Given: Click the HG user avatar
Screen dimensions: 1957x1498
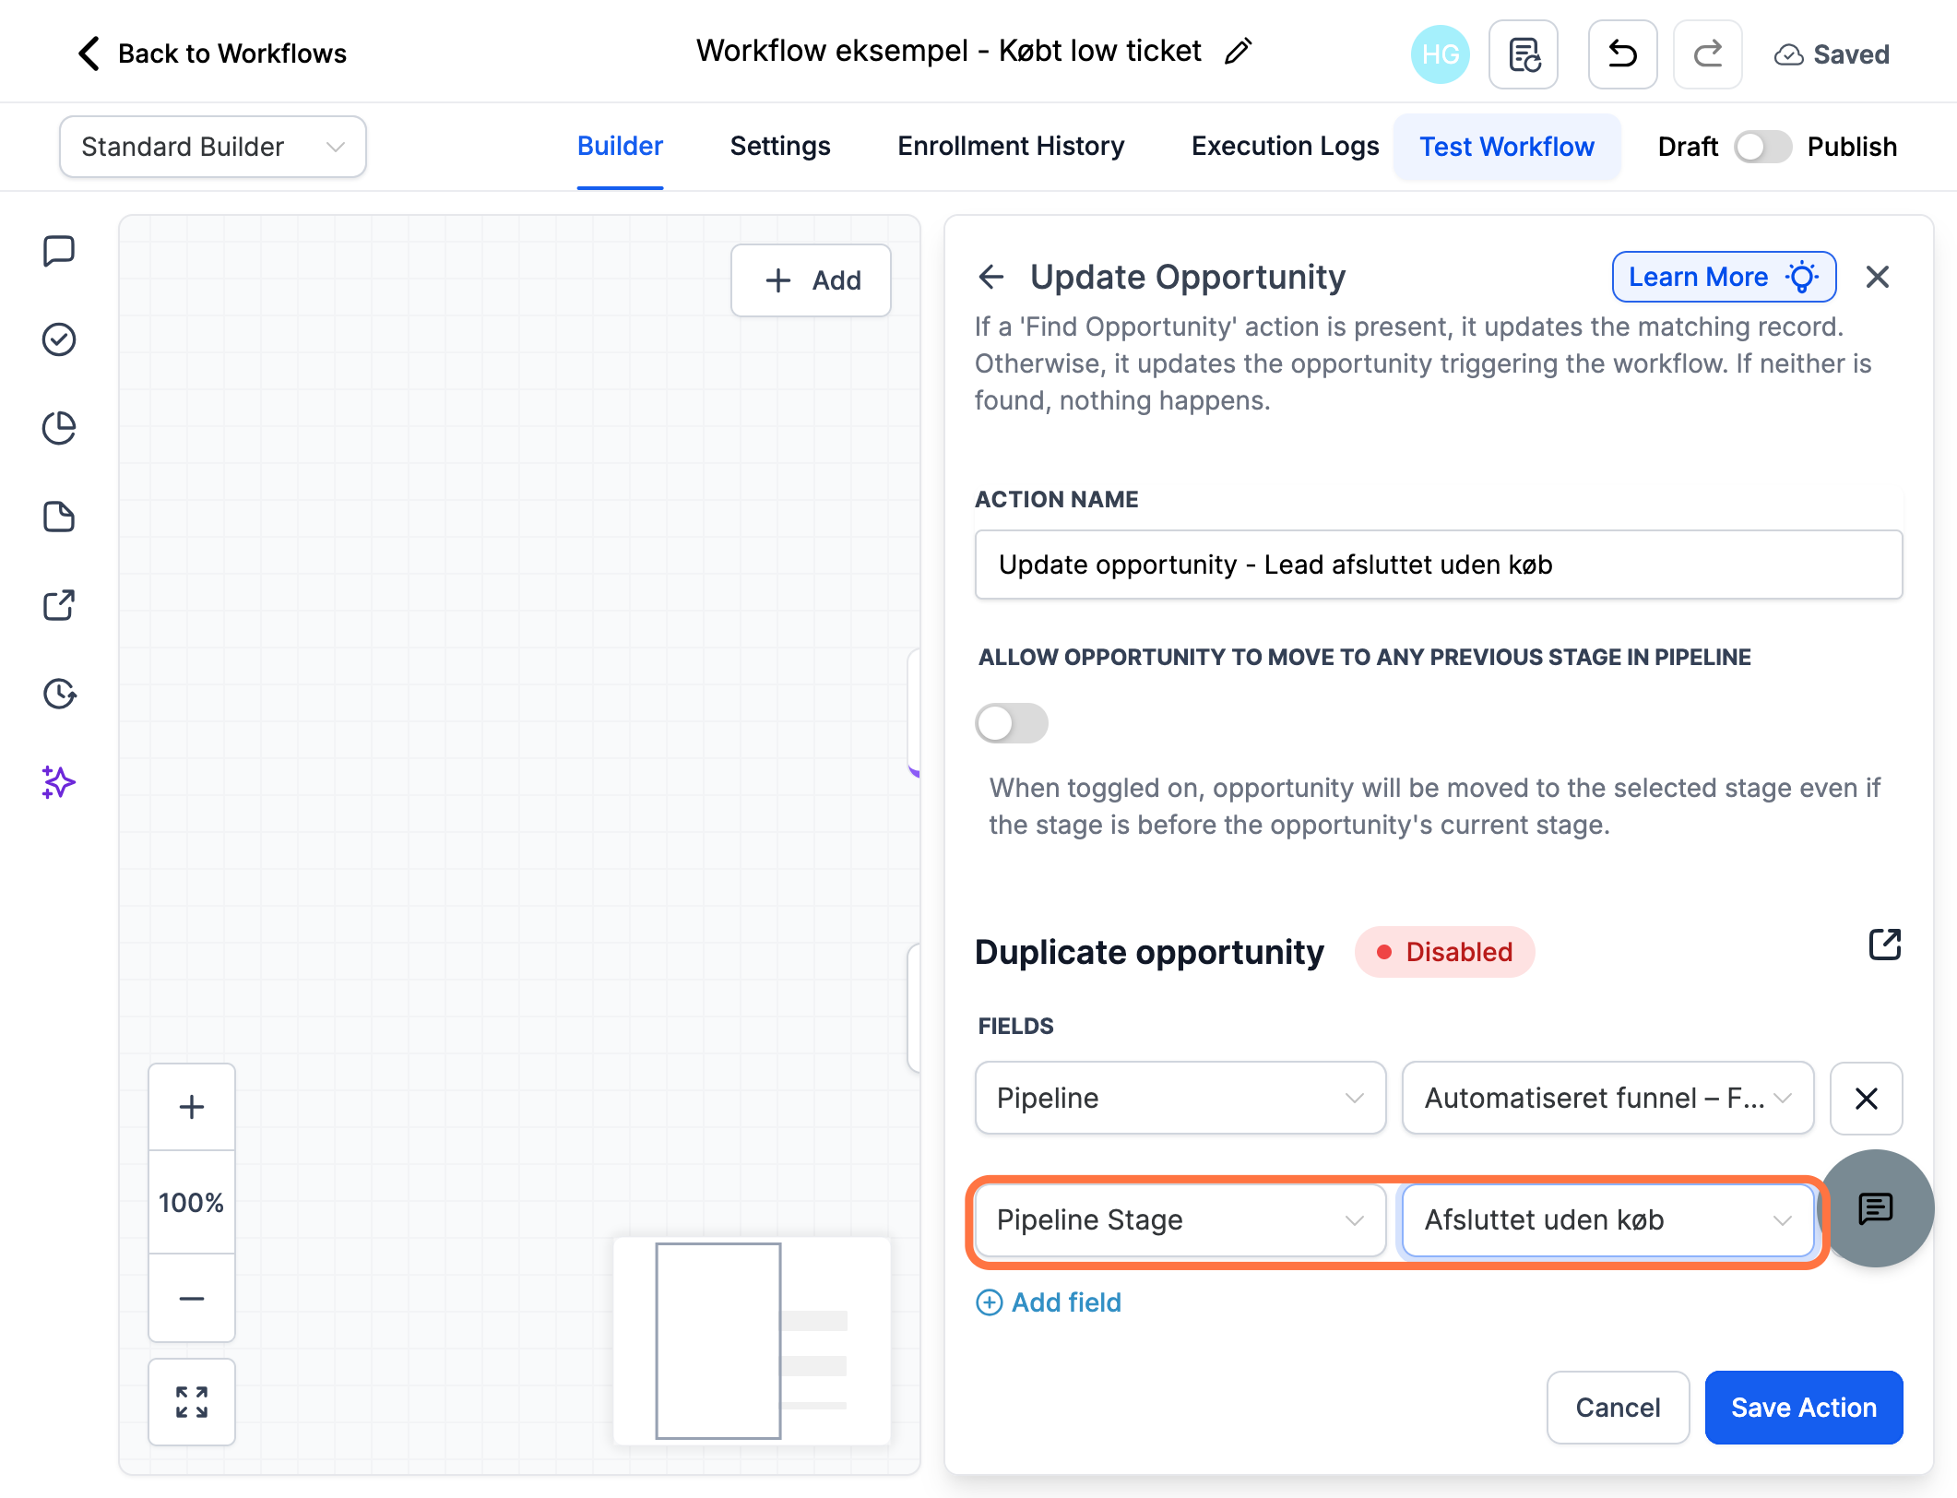Looking at the screenshot, I should point(1440,54).
